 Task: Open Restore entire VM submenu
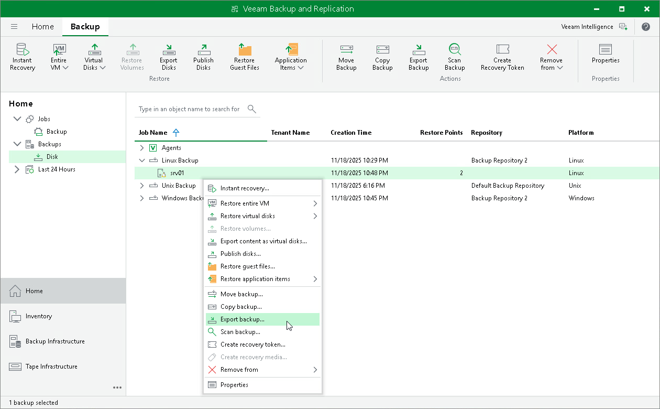tap(262, 203)
